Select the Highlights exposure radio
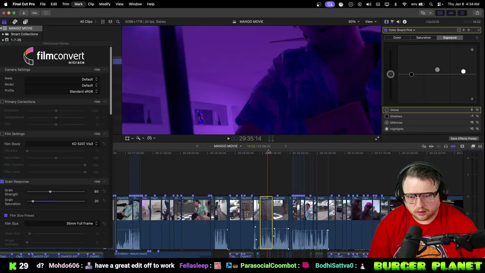 387,129
